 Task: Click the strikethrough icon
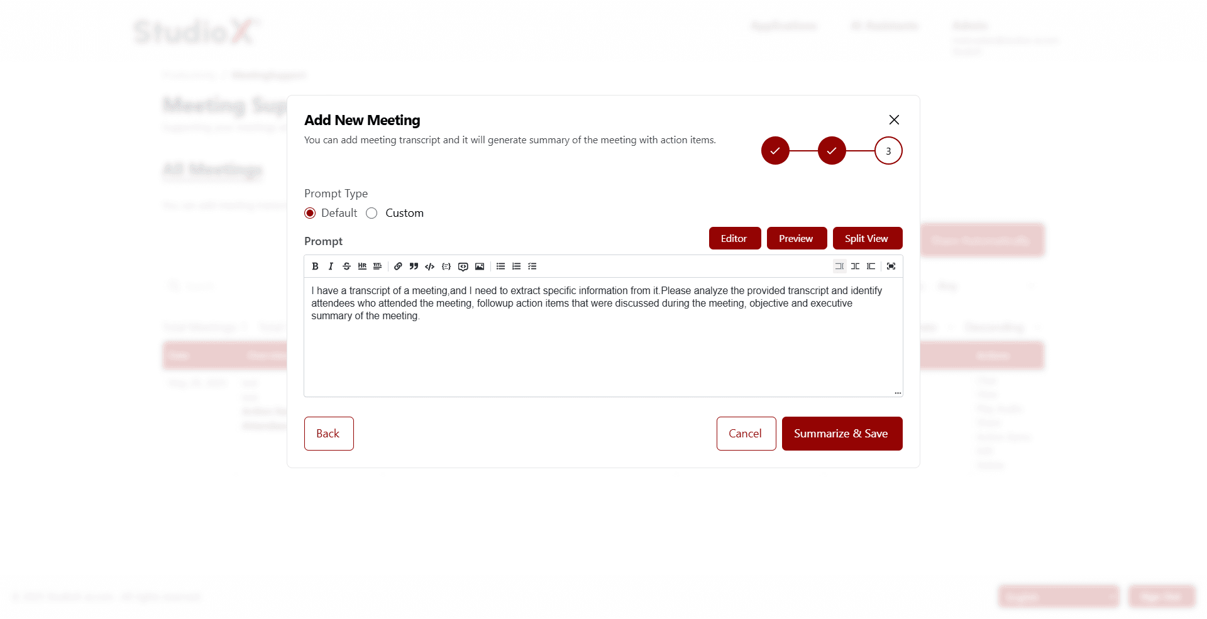pos(346,266)
